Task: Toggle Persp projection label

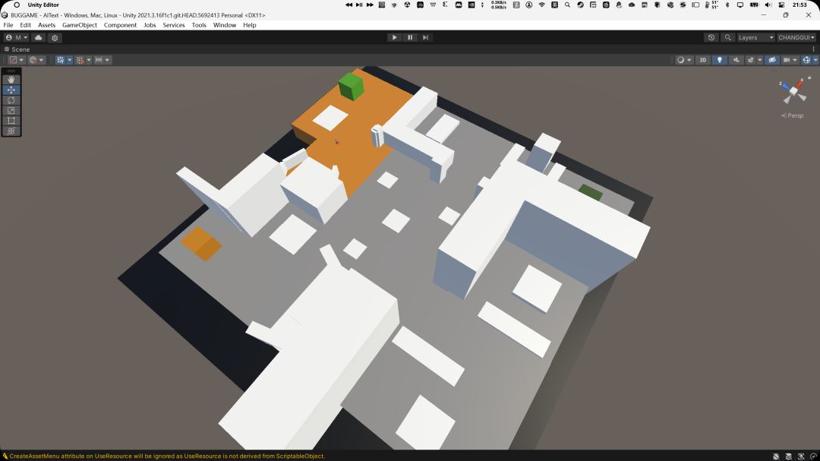Action: click(x=793, y=115)
